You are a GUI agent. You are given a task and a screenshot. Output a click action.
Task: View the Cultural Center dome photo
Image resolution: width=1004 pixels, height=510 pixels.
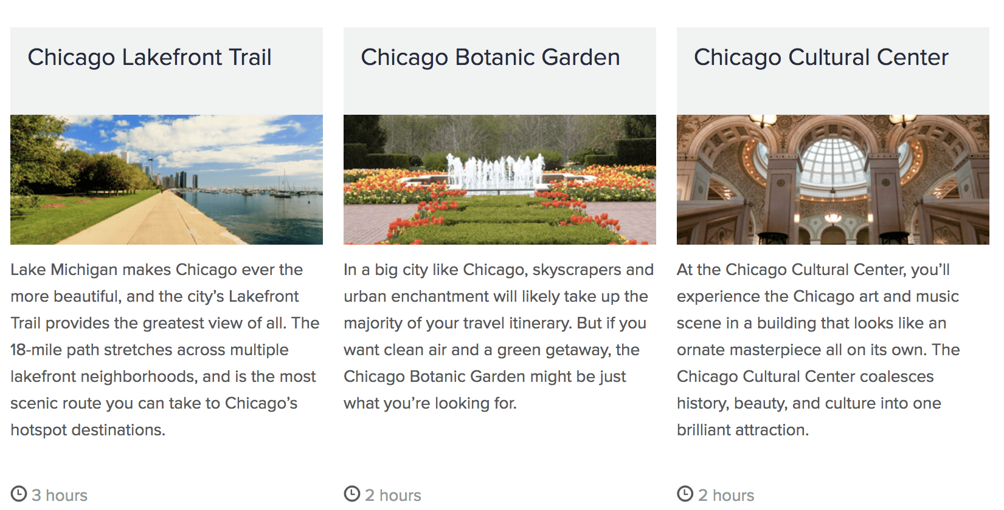click(833, 180)
